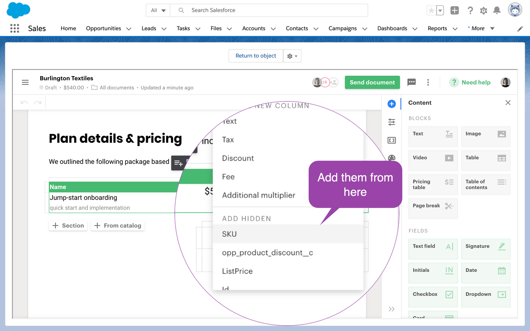Select the Page break block
This screenshot has height=331, width=530.
pos(433,209)
